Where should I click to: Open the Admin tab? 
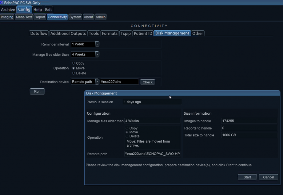pos(101,17)
